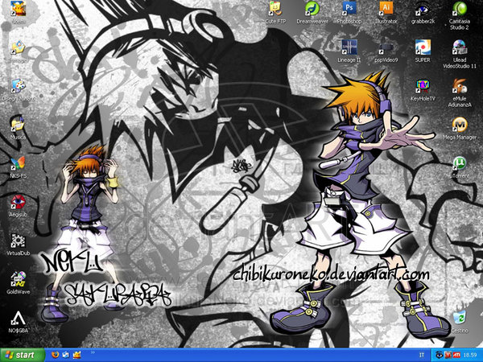The height and width of the screenshot is (362, 483).
Task: Click the Windows start button
Action: (20, 354)
